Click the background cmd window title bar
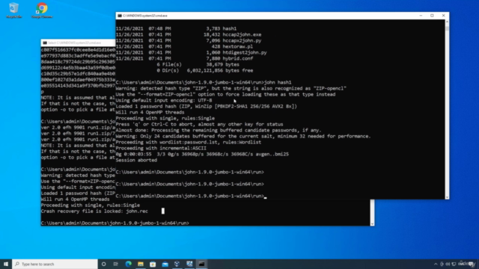Viewport: 479px width, 269px height. (78, 43)
